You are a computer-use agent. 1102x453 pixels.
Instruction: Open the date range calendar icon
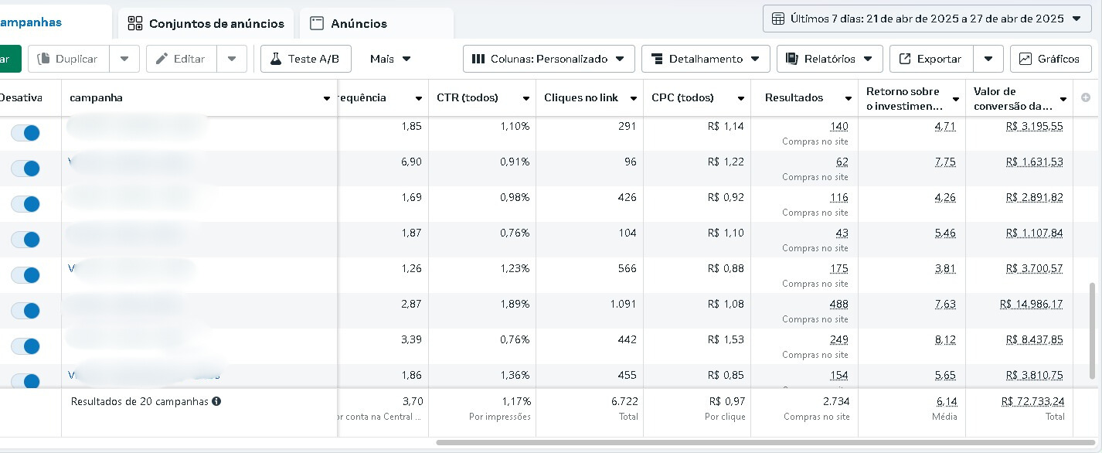pos(778,19)
